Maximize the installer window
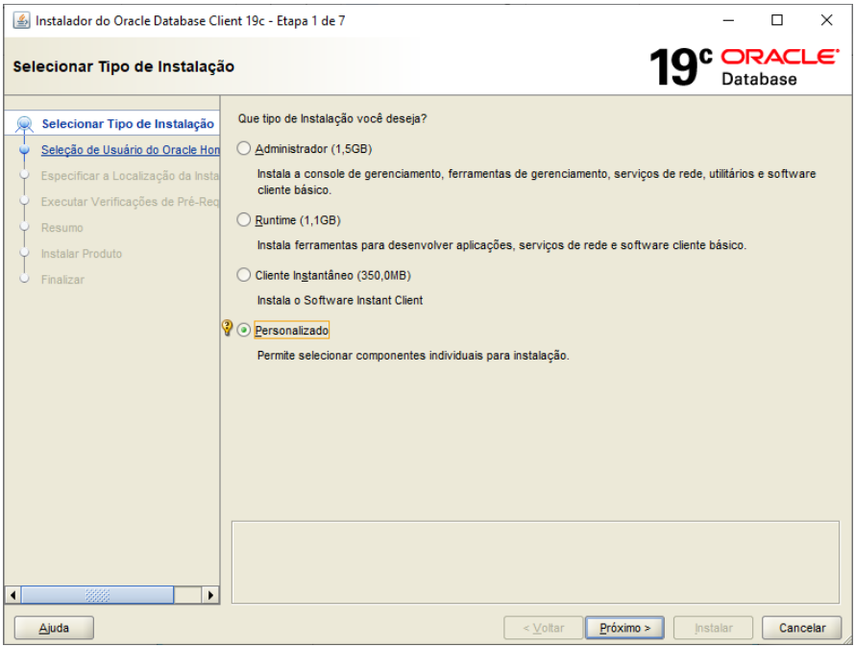The height and width of the screenshot is (647, 855). coord(777,20)
